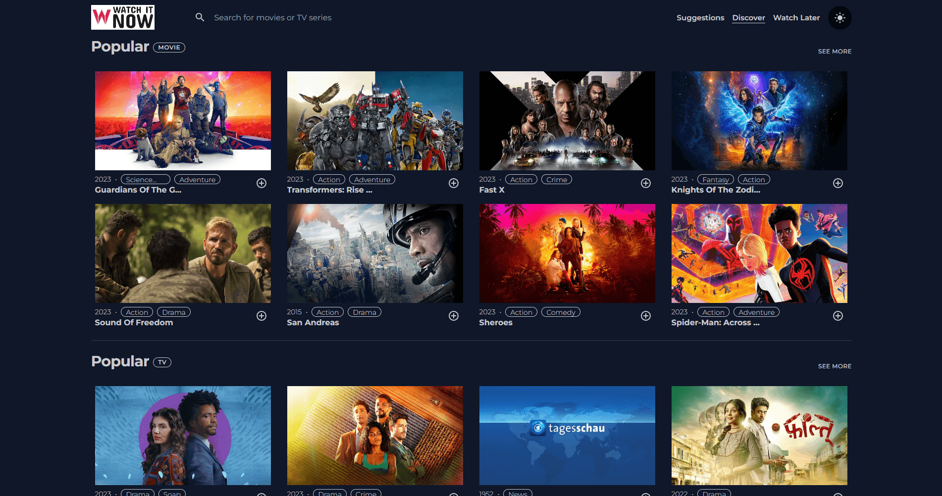See more popular movies
This screenshot has height=496, width=942.
[x=835, y=51]
